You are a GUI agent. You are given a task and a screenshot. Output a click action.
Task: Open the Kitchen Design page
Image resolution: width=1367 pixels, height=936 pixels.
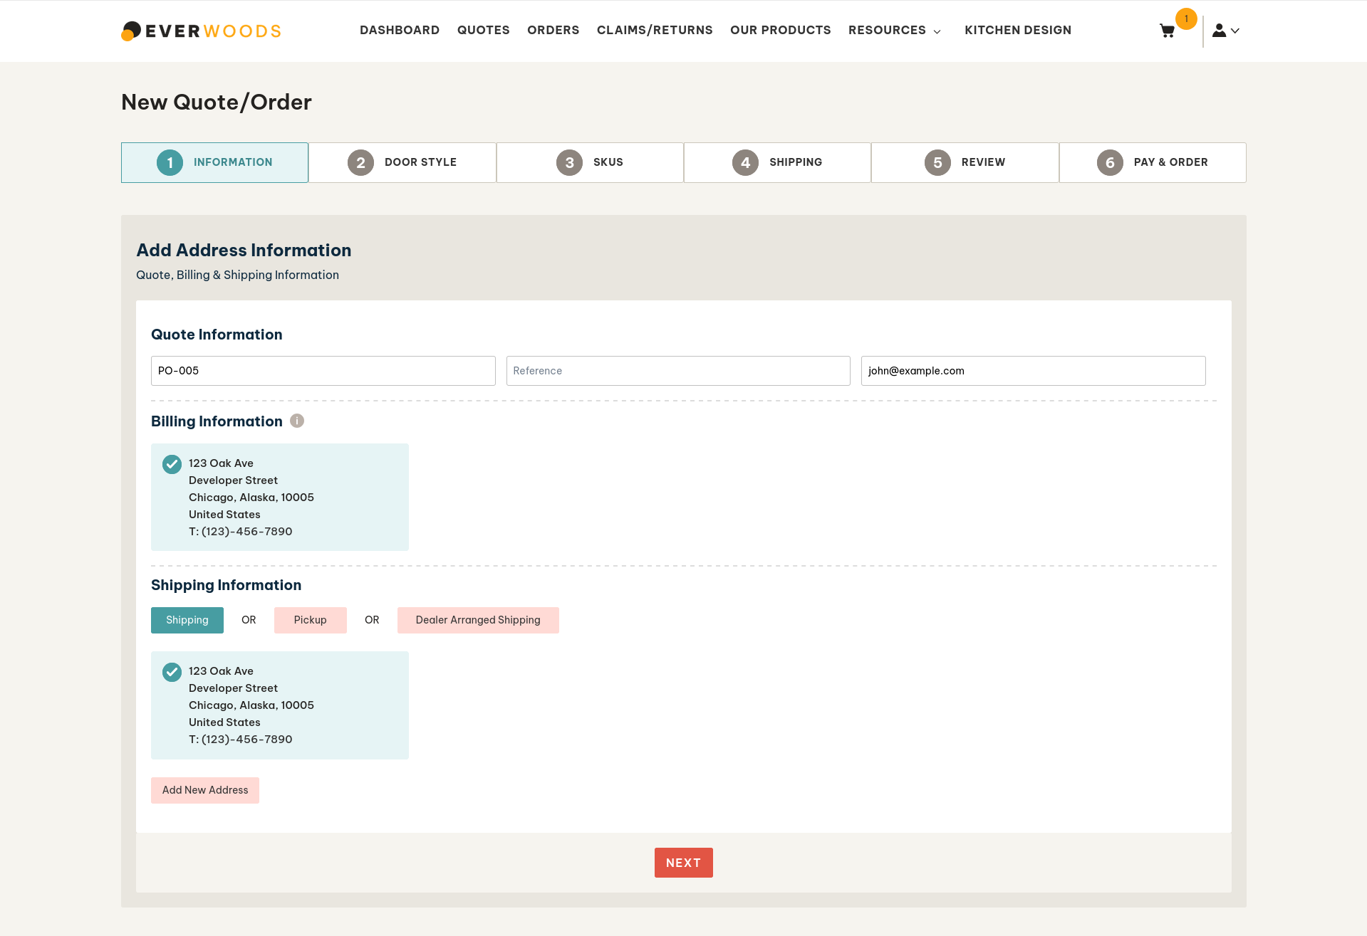(x=1017, y=30)
